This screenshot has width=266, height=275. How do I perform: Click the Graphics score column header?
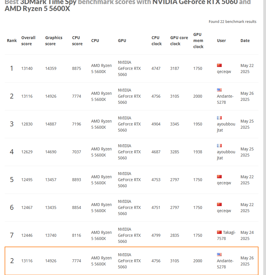[54, 41]
